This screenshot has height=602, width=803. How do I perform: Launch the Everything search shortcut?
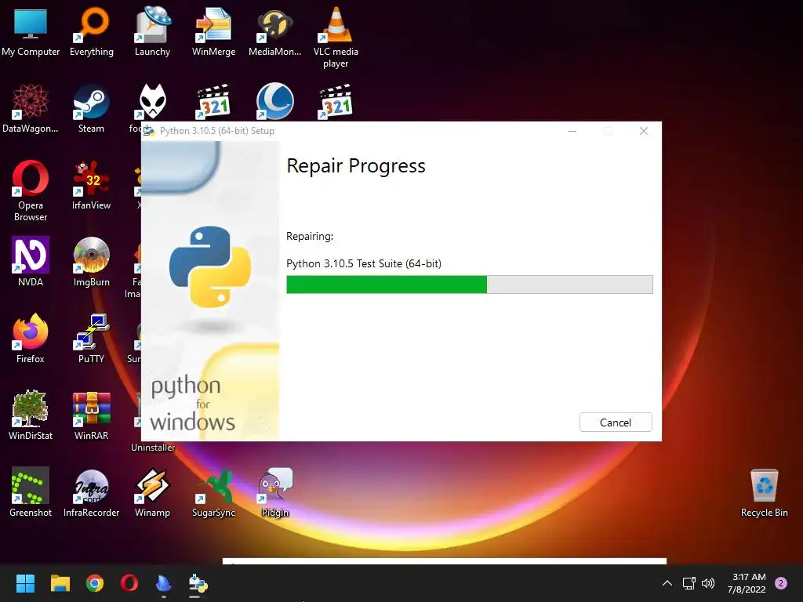coord(92,32)
